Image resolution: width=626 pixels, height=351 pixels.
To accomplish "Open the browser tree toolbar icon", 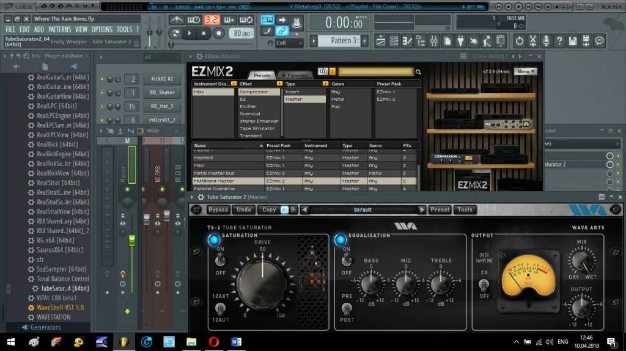I will point(421,41).
